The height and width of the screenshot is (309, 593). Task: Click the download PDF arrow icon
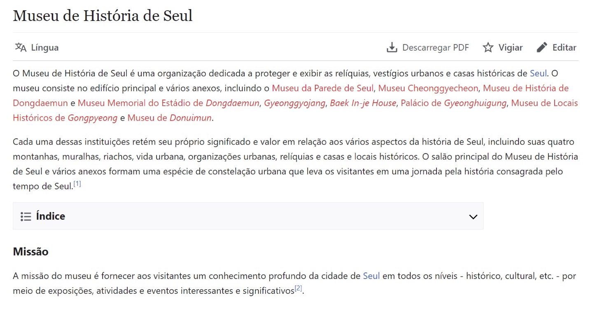pos(392,47)
